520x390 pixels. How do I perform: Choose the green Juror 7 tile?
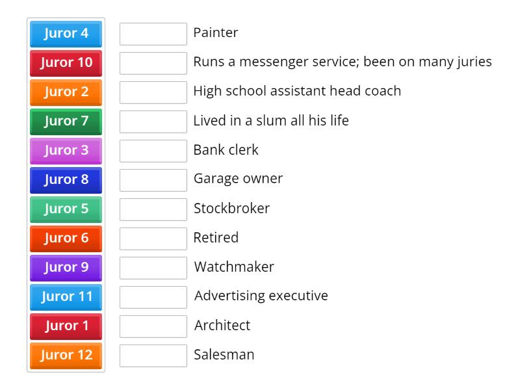[65, 122]
